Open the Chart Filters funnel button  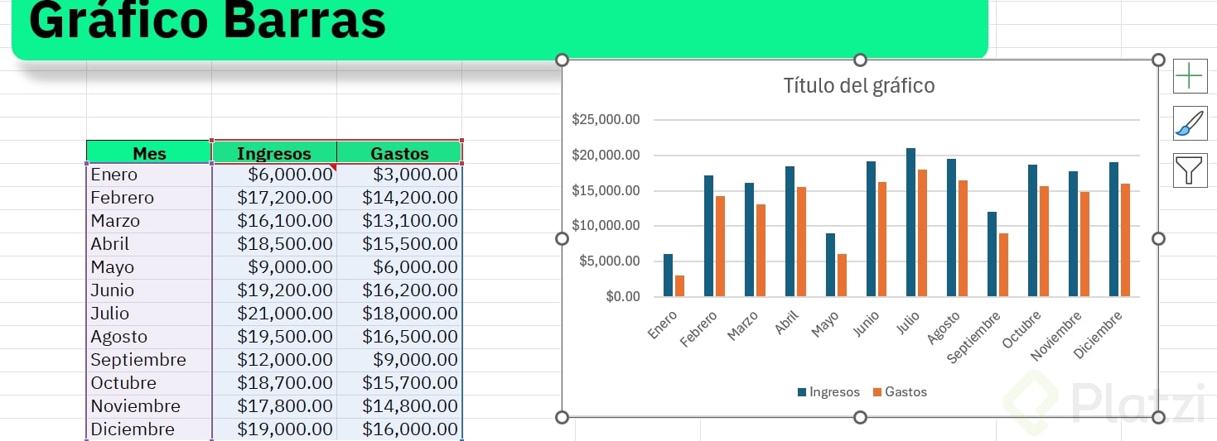(1190, 170)
